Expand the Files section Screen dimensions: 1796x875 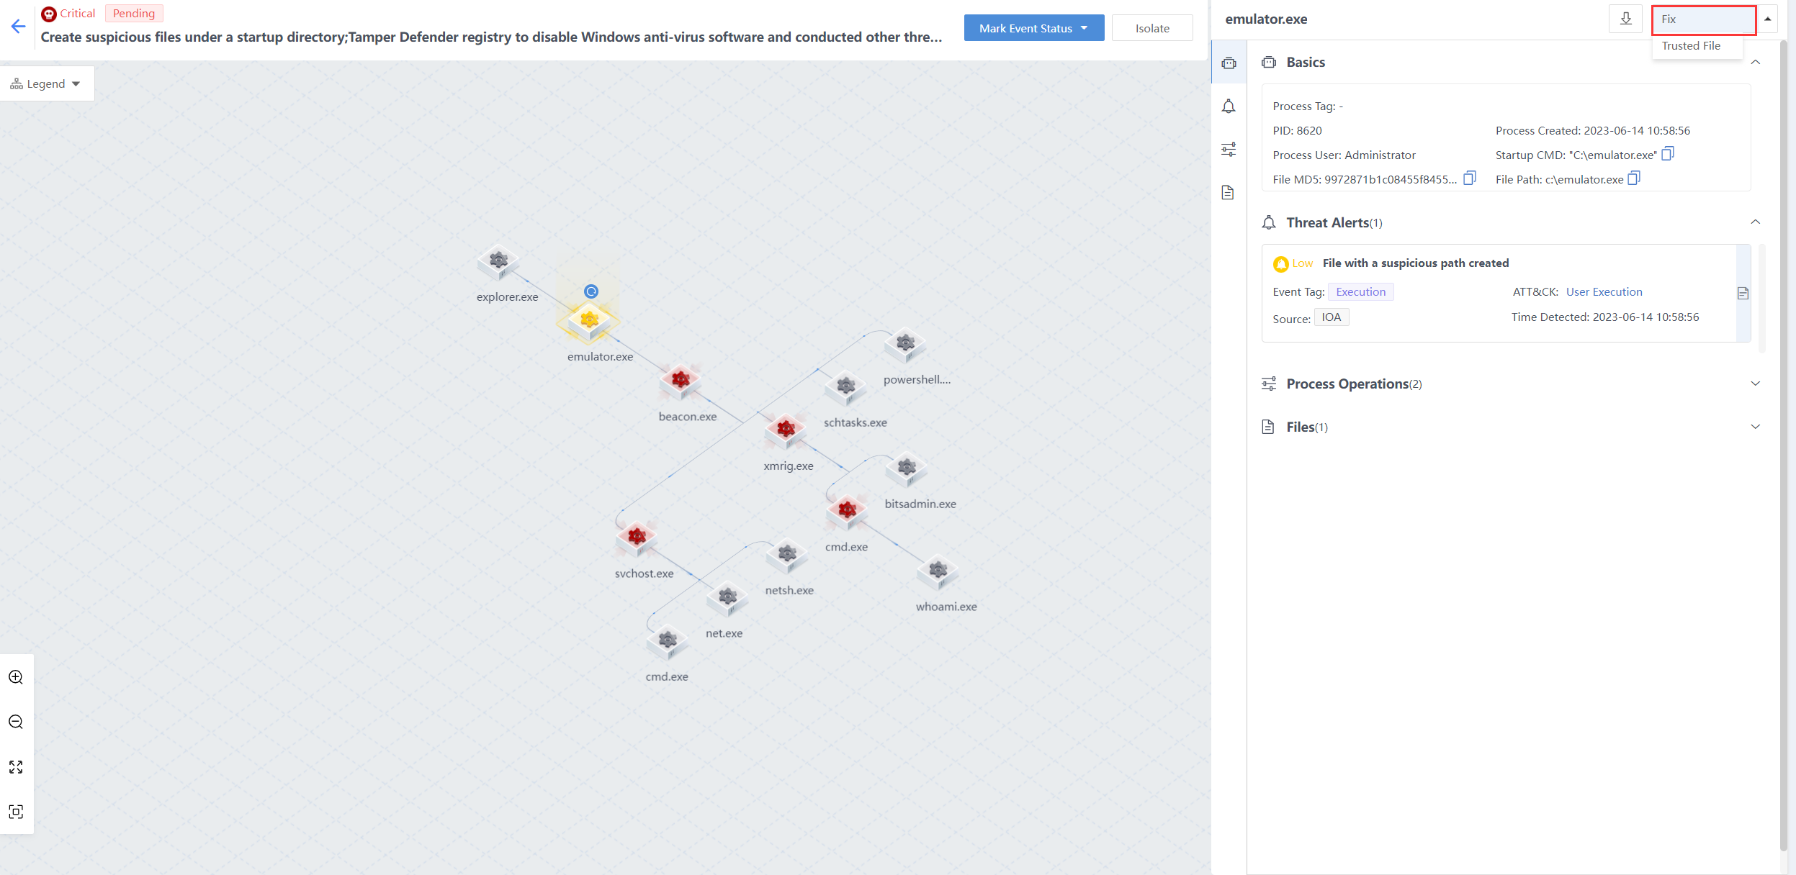coord(1755,427)
